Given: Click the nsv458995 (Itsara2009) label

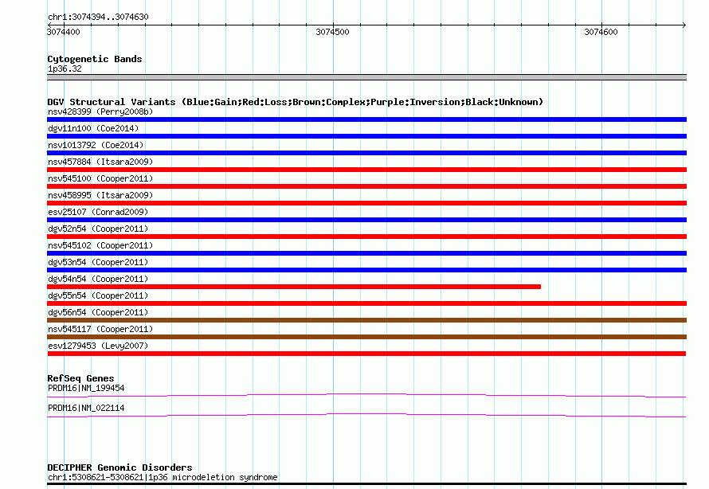Looking at the screenshot, I should point(100,195).
